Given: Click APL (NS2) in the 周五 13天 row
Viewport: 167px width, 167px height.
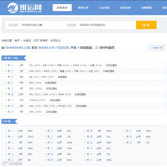Looking at the screenshot, I should point(35,94).
